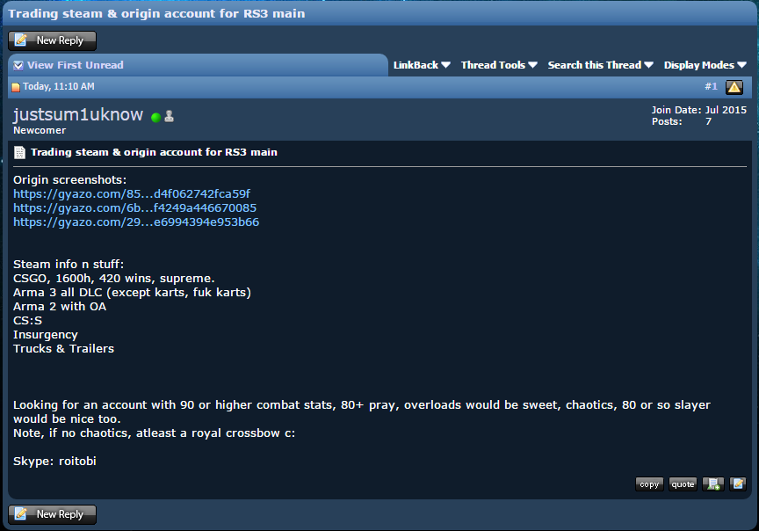Click 'CSGO, 1600h, 420 wins, supreme.' line
759x531 pixels.
point(113,279)
